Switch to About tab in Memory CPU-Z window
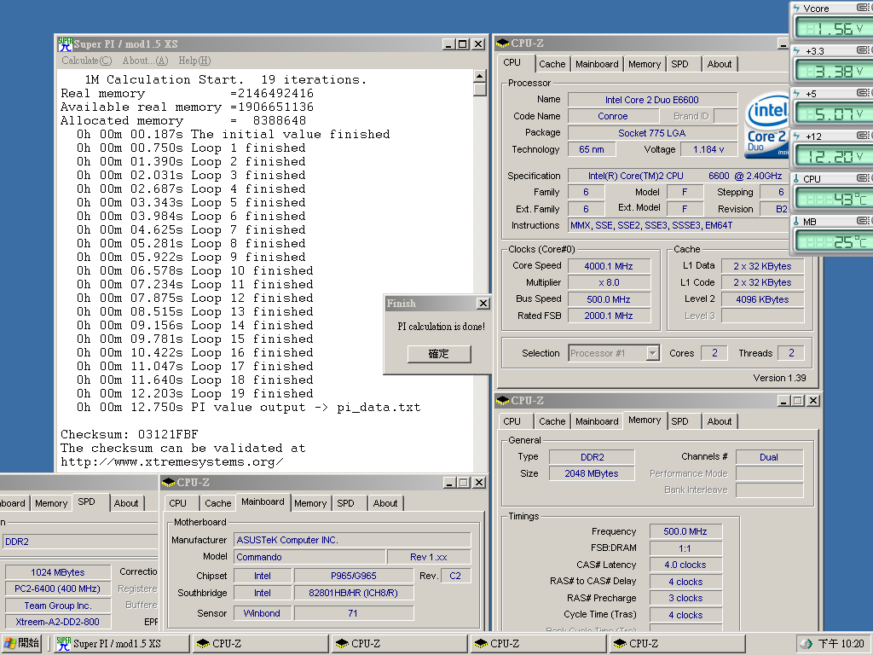The width and height of the screenshot is (873, 655). point(720,421)
